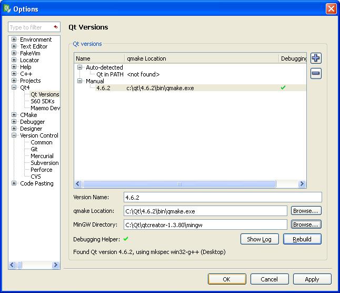Collapse the Qt4 tree node
This screenshot has width=340, height=293.
coord(14,88)
